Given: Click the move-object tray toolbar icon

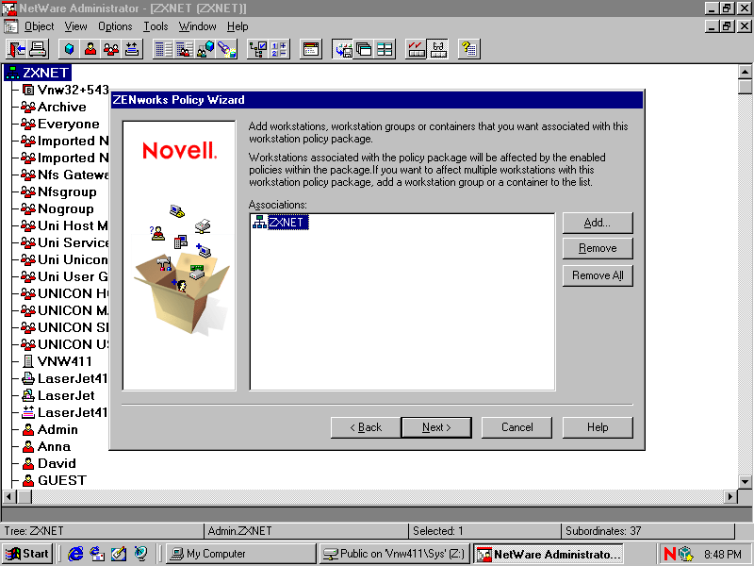Looking at the screenshot, I should pos(132,49).
